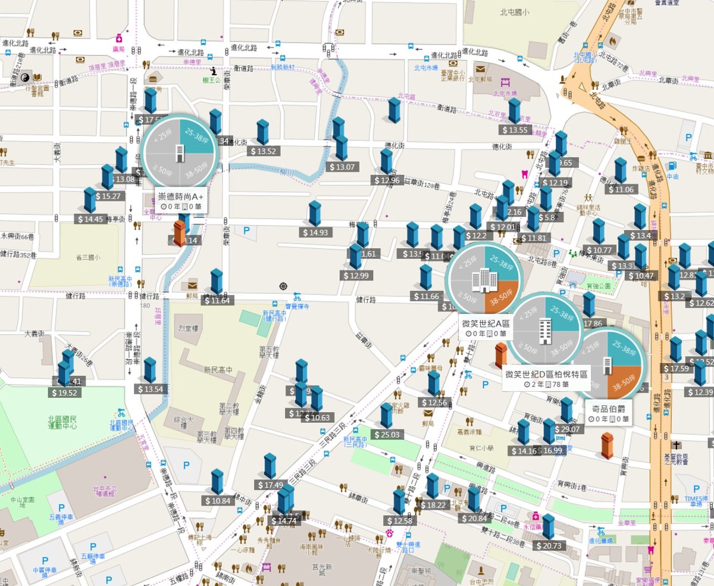Click the blue building marker above $13.52

pos(262,132)
